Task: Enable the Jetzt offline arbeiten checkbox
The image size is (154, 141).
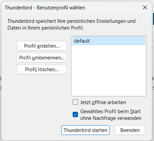Action: tap(75, 102)
